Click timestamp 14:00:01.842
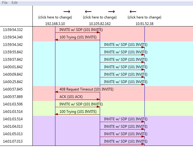Image resolution: width=193 pixels, height=156 pixels. [x=13, y=67]
